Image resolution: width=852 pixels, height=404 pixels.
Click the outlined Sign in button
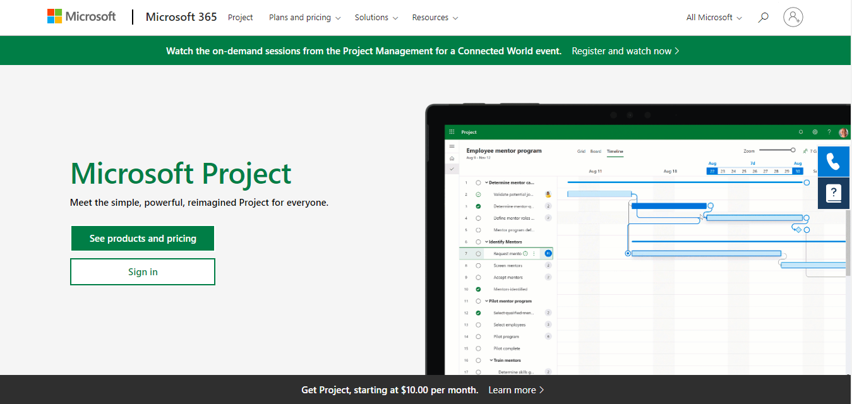click(143, 272)
